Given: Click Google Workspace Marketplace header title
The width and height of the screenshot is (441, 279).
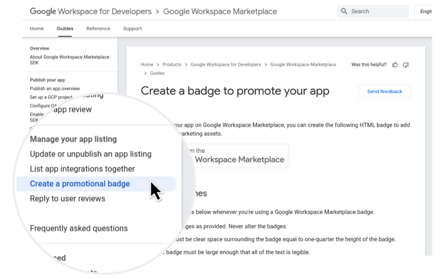Looking at the screenshot, I should coord(220,11).
